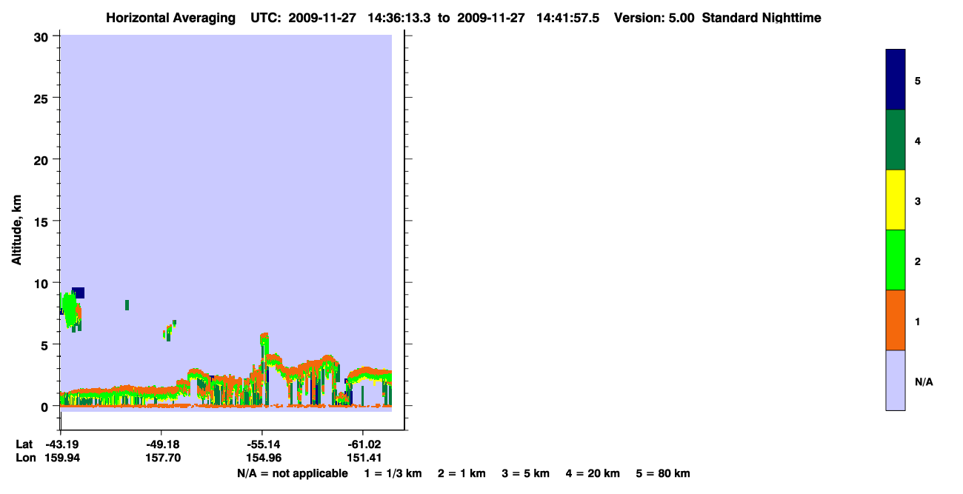Click the 'Lon' row label
963x494 pixels.
point(24,458)
